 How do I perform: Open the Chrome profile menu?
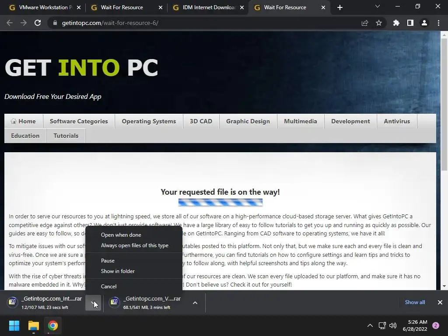tap(424, 23)
